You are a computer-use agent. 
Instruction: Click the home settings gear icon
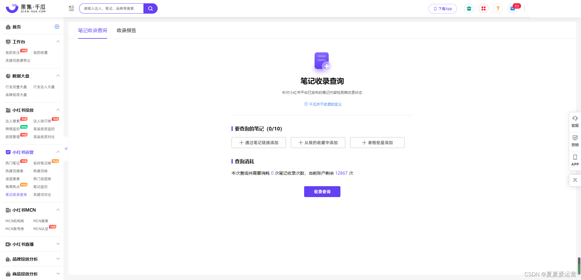(x=57, y=27)
